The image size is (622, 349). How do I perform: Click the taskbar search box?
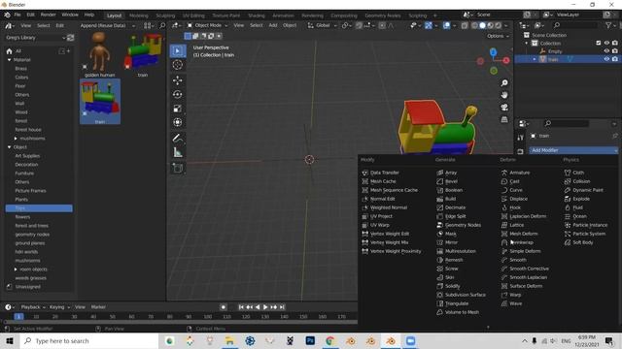89,341
